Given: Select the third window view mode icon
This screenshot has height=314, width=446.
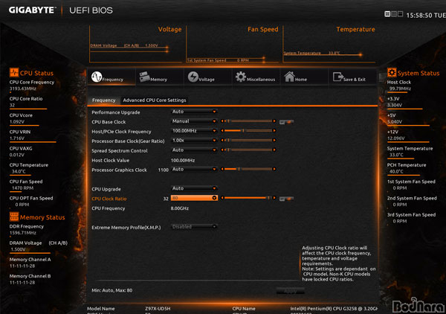Looking at the screenshot, I should 400,14.
